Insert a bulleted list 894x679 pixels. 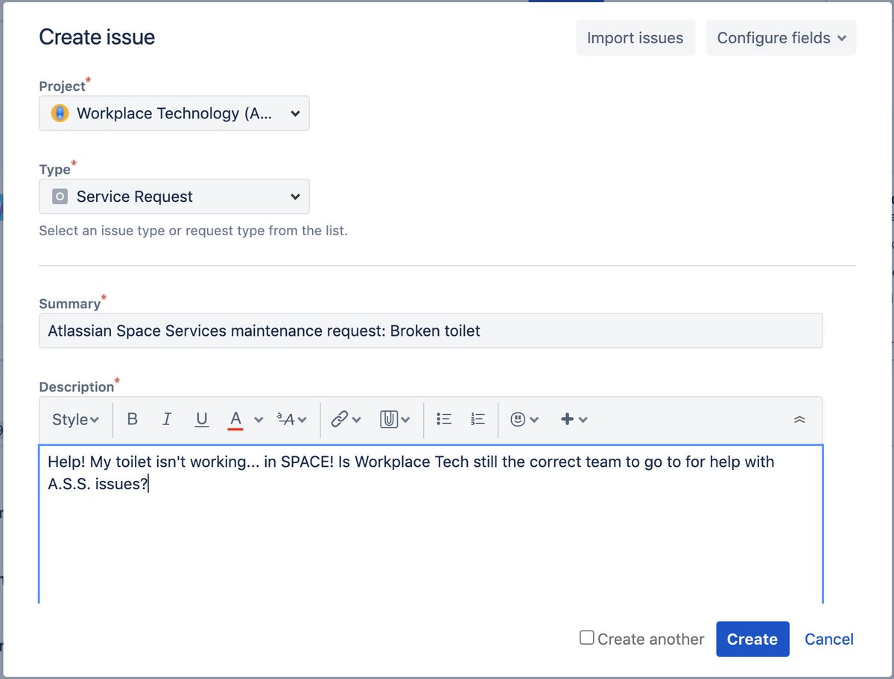click(x=444, y=419)
